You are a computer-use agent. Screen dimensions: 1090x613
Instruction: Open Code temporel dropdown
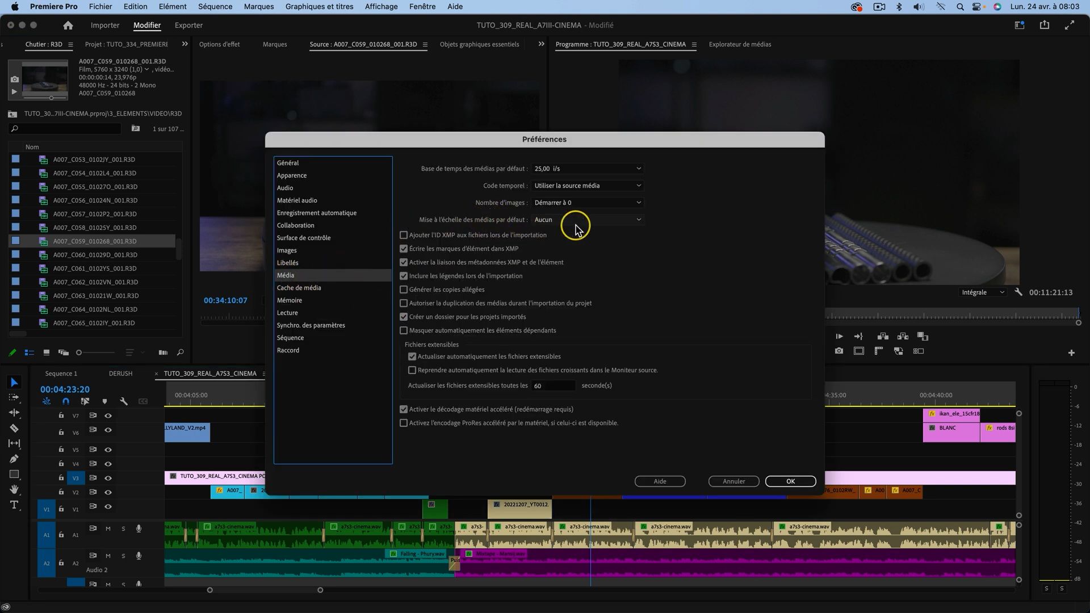coord(588,186)
